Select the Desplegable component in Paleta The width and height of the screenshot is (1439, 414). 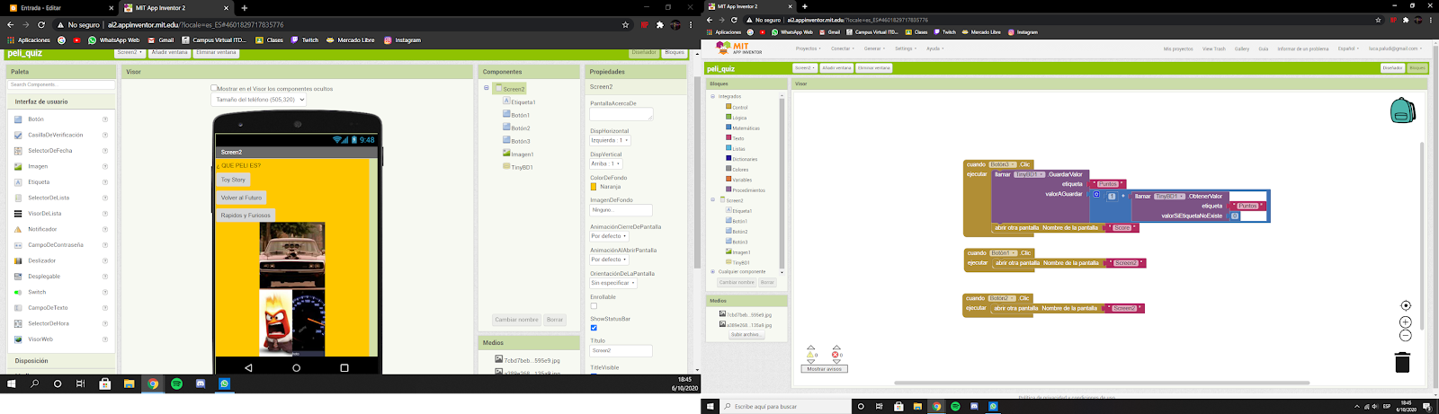pos(44,277)
